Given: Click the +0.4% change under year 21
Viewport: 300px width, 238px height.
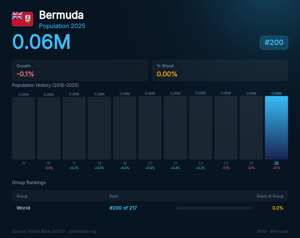Looking at the screenshot, I should [x=175, y=168].
